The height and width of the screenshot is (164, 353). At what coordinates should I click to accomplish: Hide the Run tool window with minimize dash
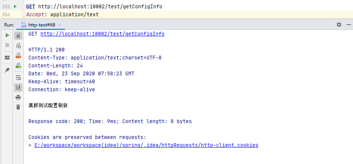(x=348, y=25)
